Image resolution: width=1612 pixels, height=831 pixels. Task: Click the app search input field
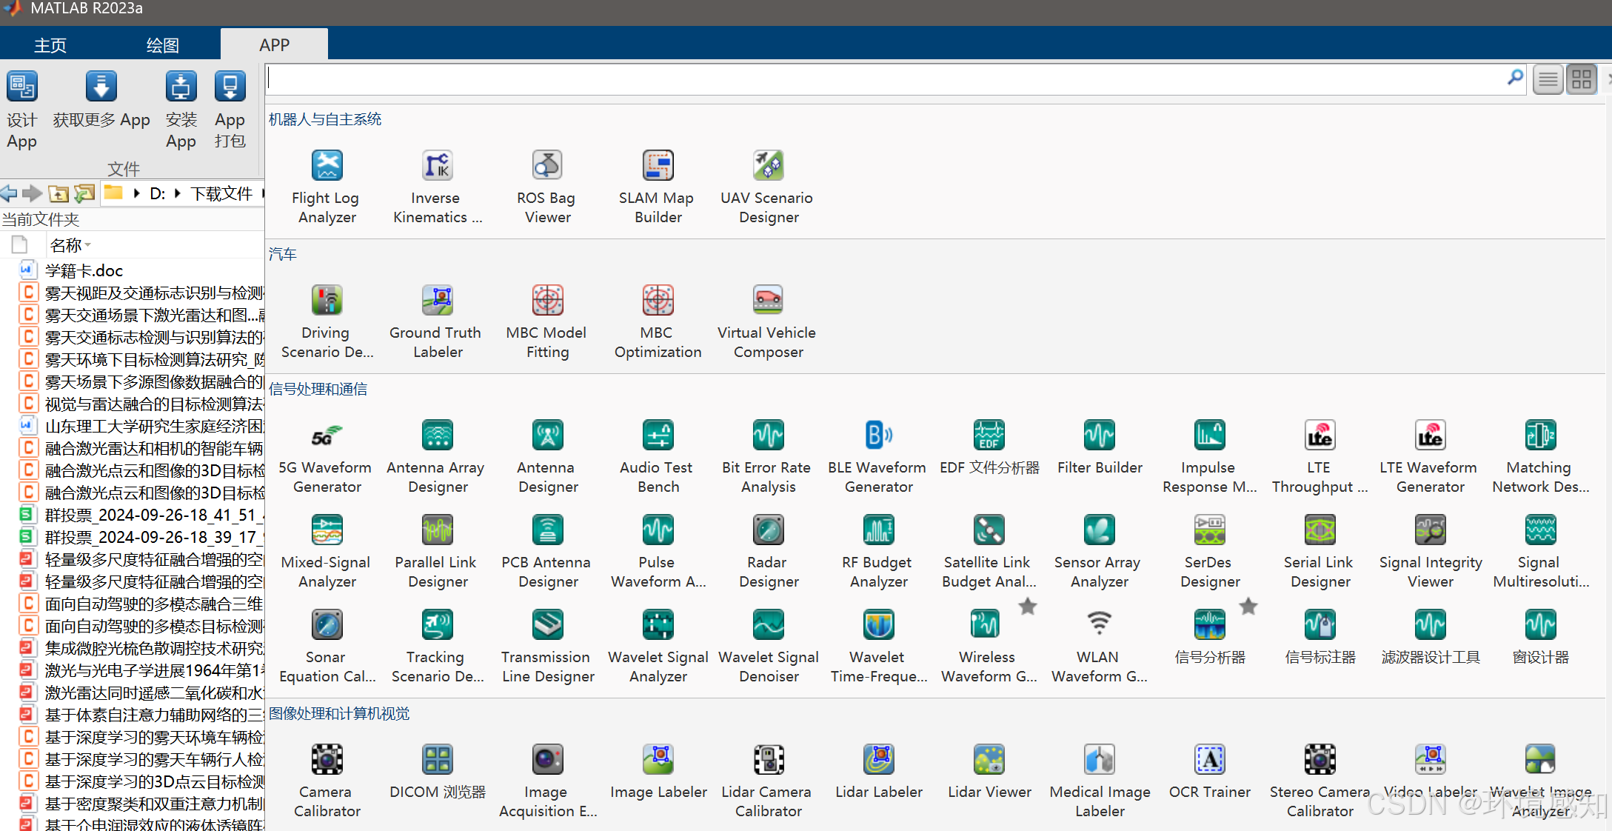885,79
